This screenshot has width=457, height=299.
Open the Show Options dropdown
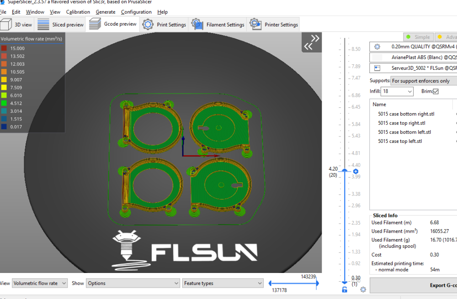[133, 283]
